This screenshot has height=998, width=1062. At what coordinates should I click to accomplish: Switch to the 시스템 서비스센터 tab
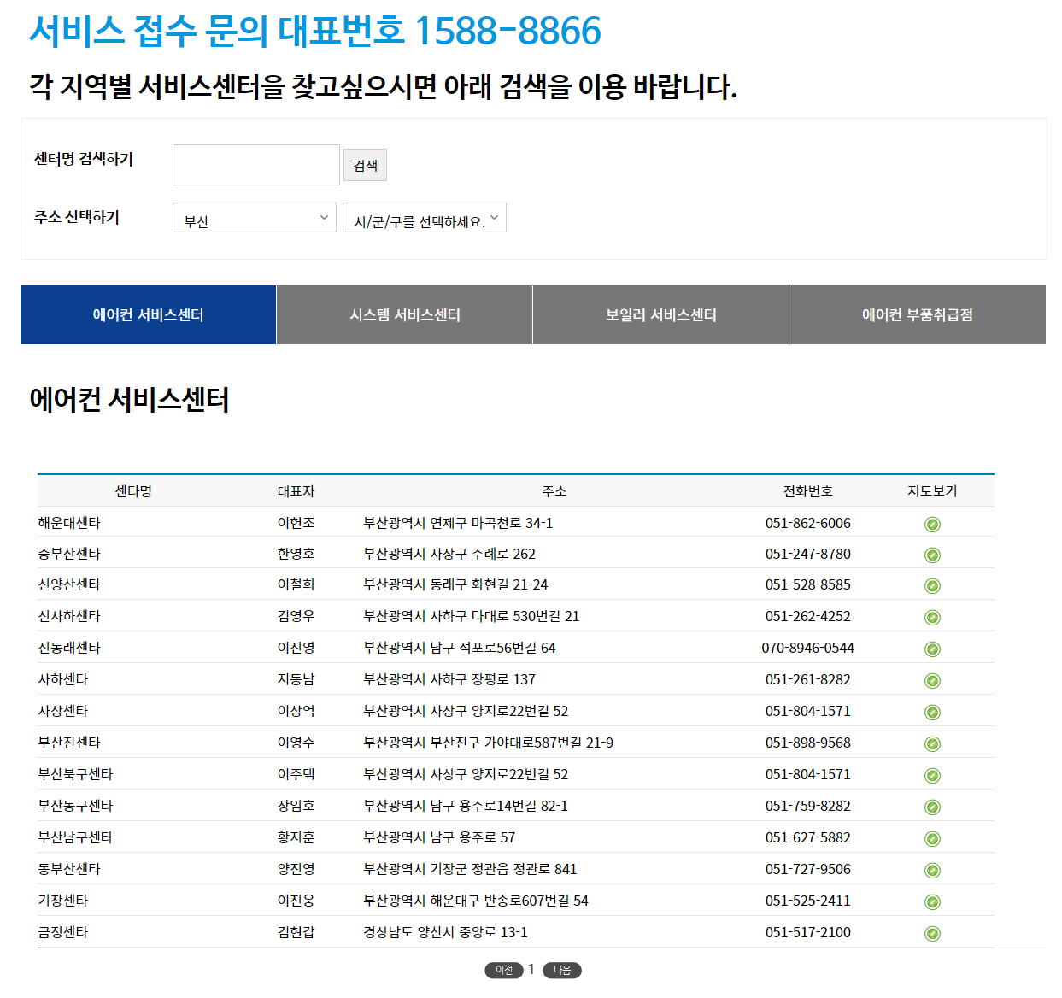[403, 314]
